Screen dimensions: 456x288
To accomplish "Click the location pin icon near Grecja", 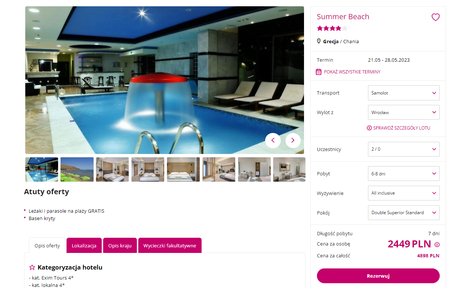I will click(319, 41).
